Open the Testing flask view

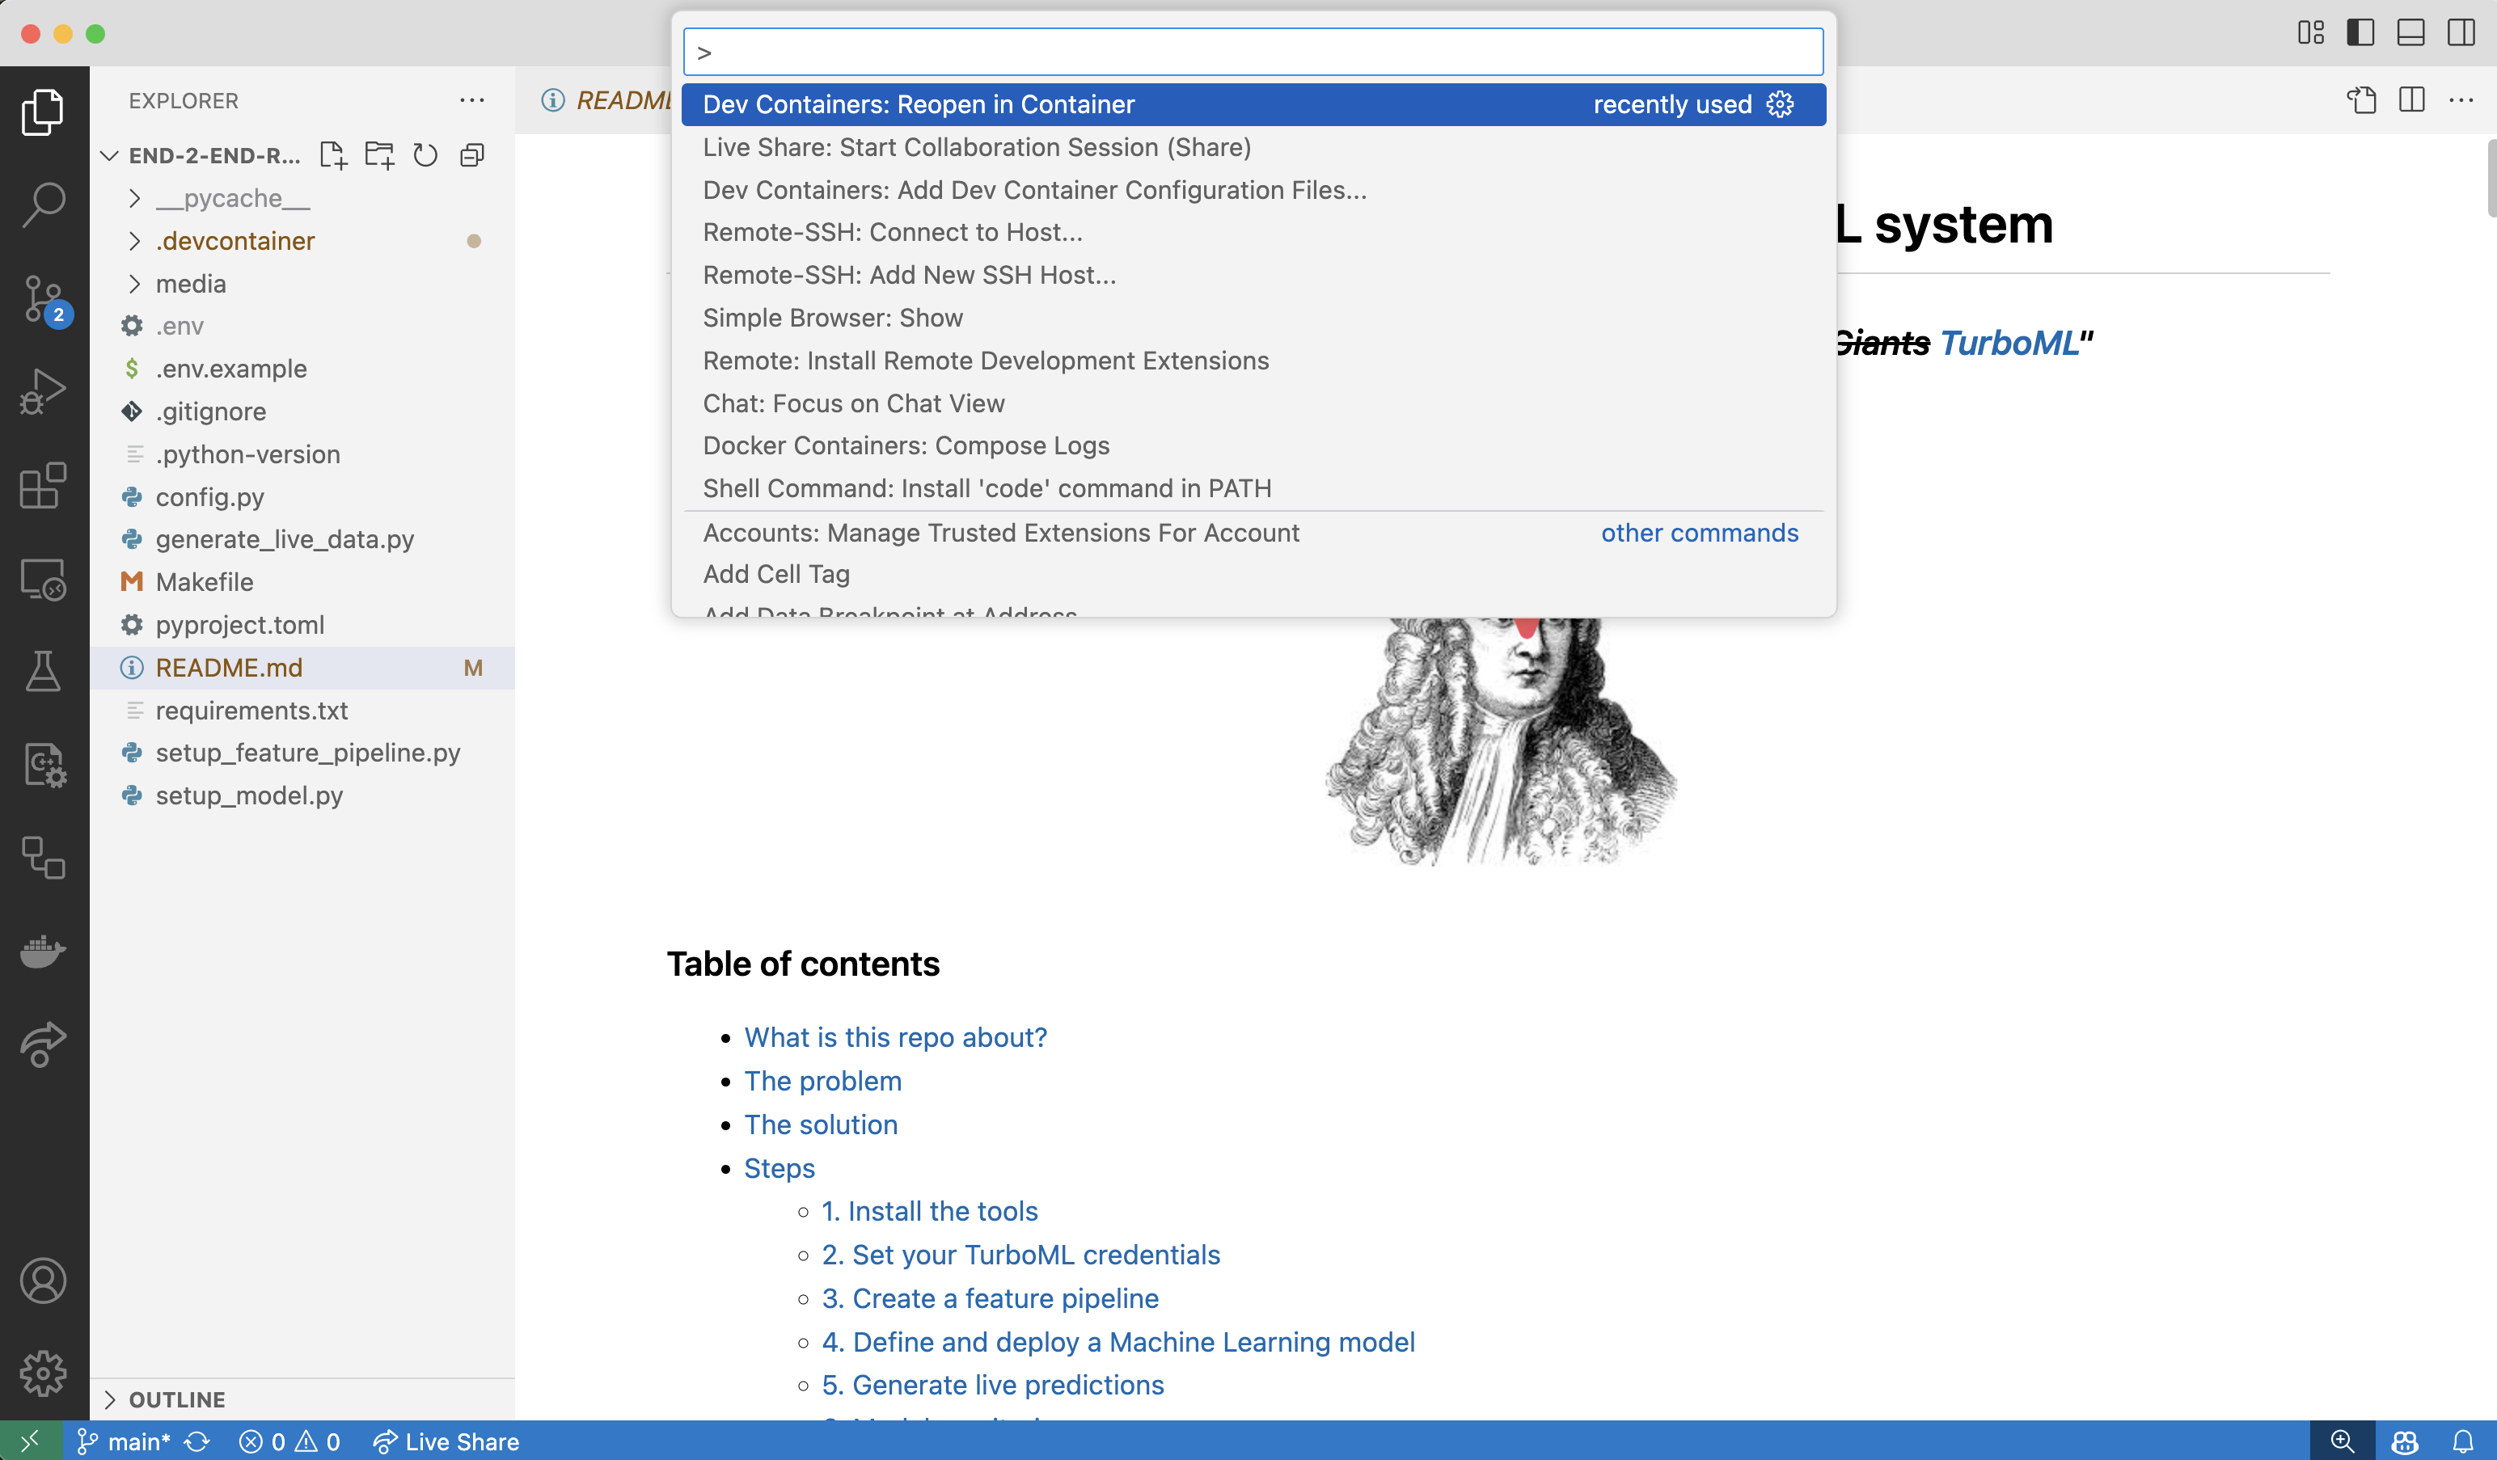pyautogui.click(x=44, y=672)
